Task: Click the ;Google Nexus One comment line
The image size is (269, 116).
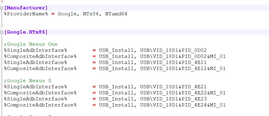Action: 31,44
